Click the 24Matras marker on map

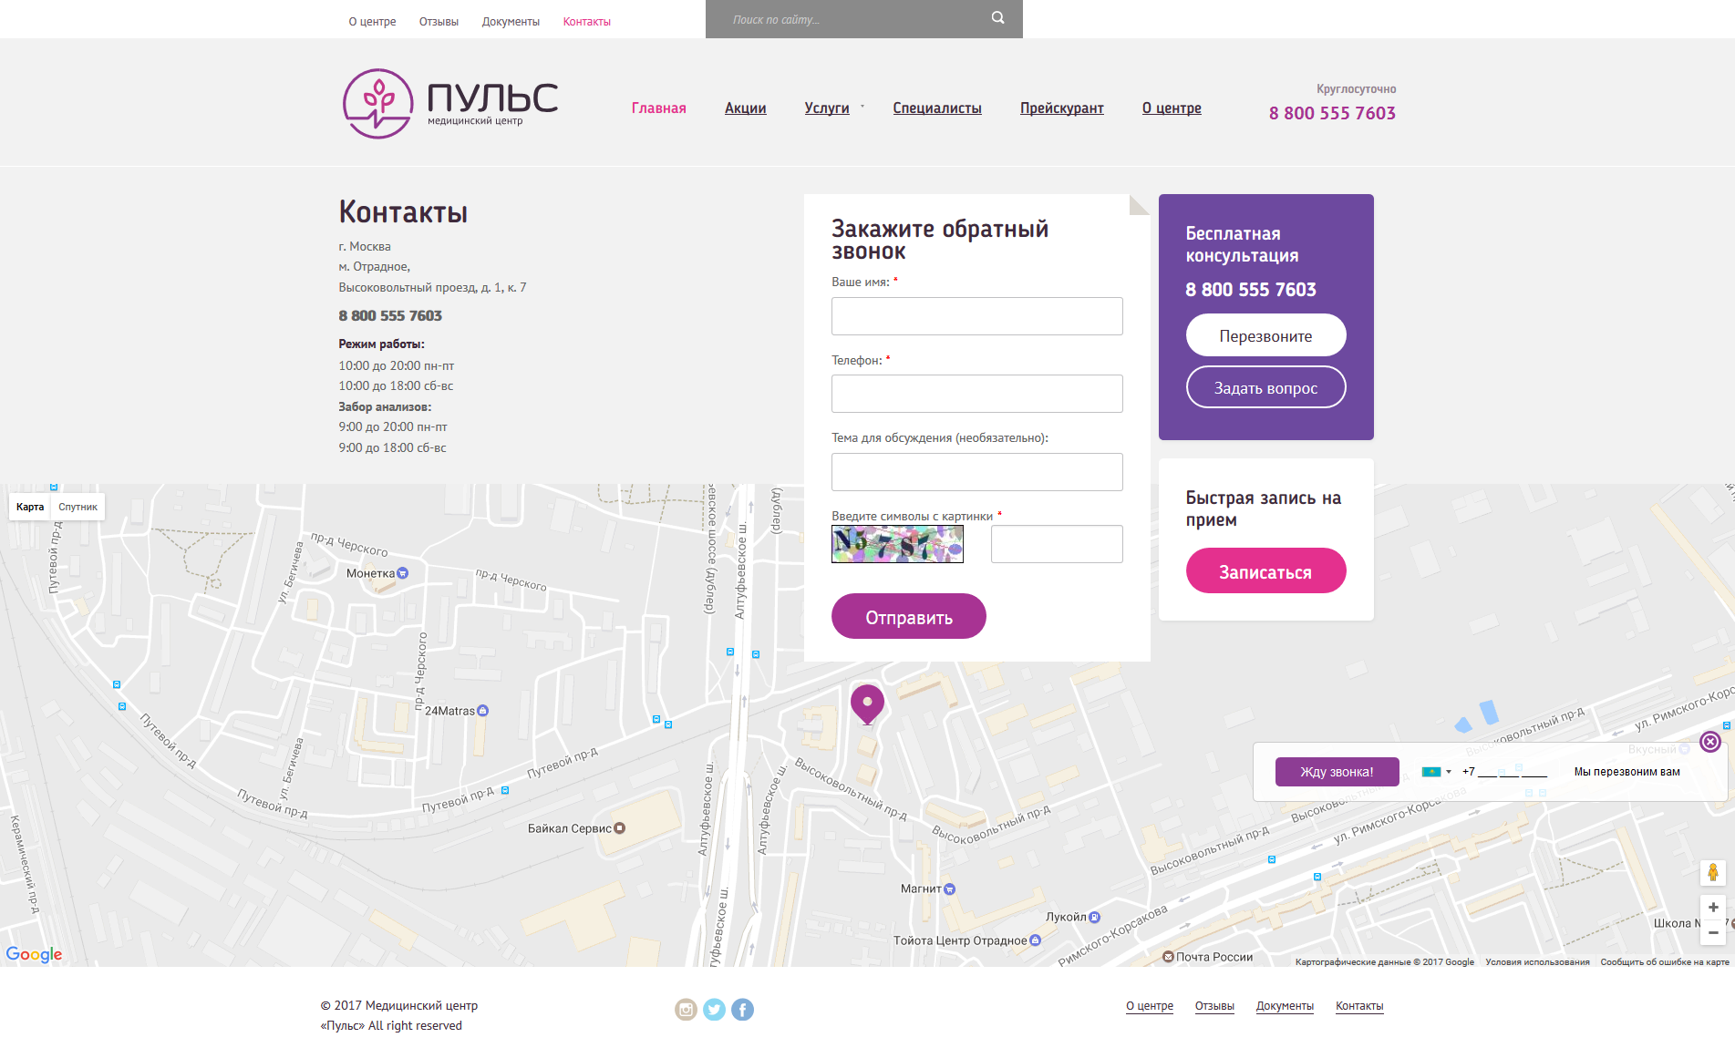click(483, 711)
